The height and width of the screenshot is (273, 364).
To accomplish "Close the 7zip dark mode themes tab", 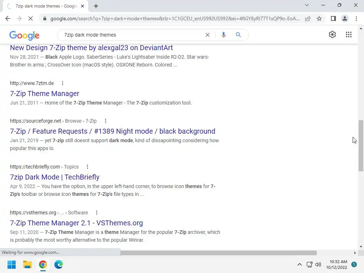I will (82, 6).
